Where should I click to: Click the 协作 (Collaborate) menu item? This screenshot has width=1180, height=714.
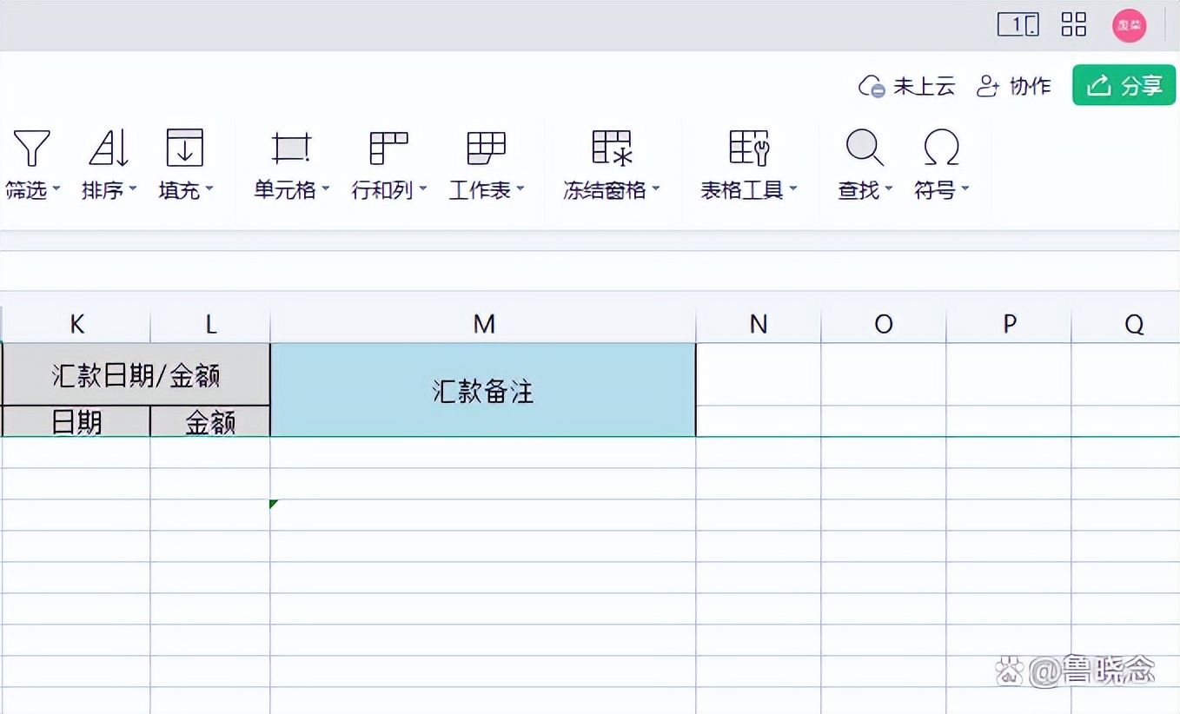1015,85
